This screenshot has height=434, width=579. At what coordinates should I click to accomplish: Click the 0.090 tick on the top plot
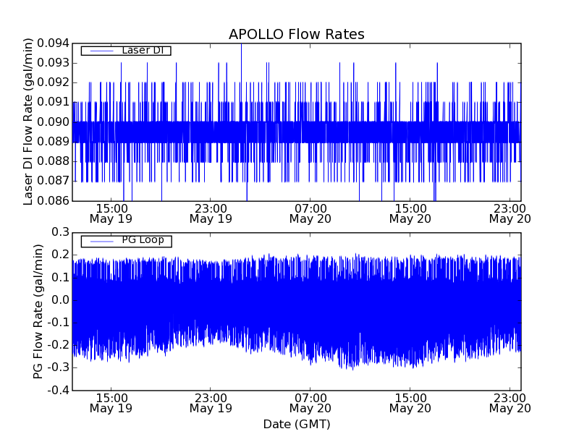click(x=52, y=122)
